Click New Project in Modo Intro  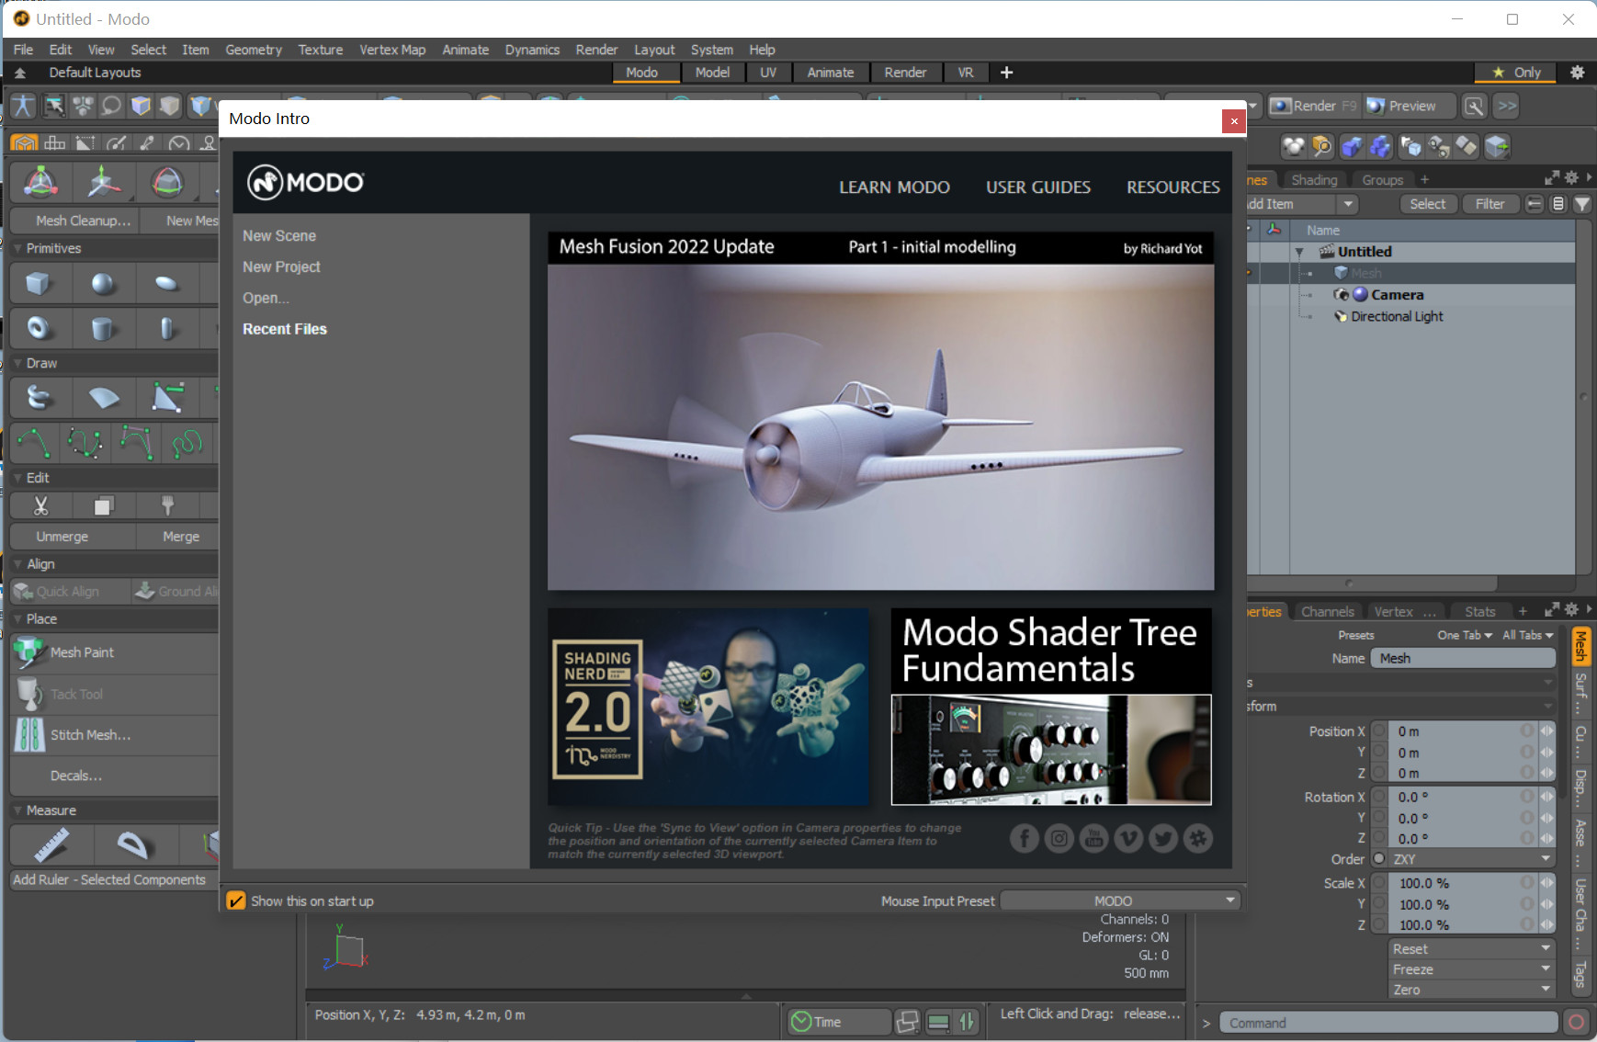[x=281, y=267]
